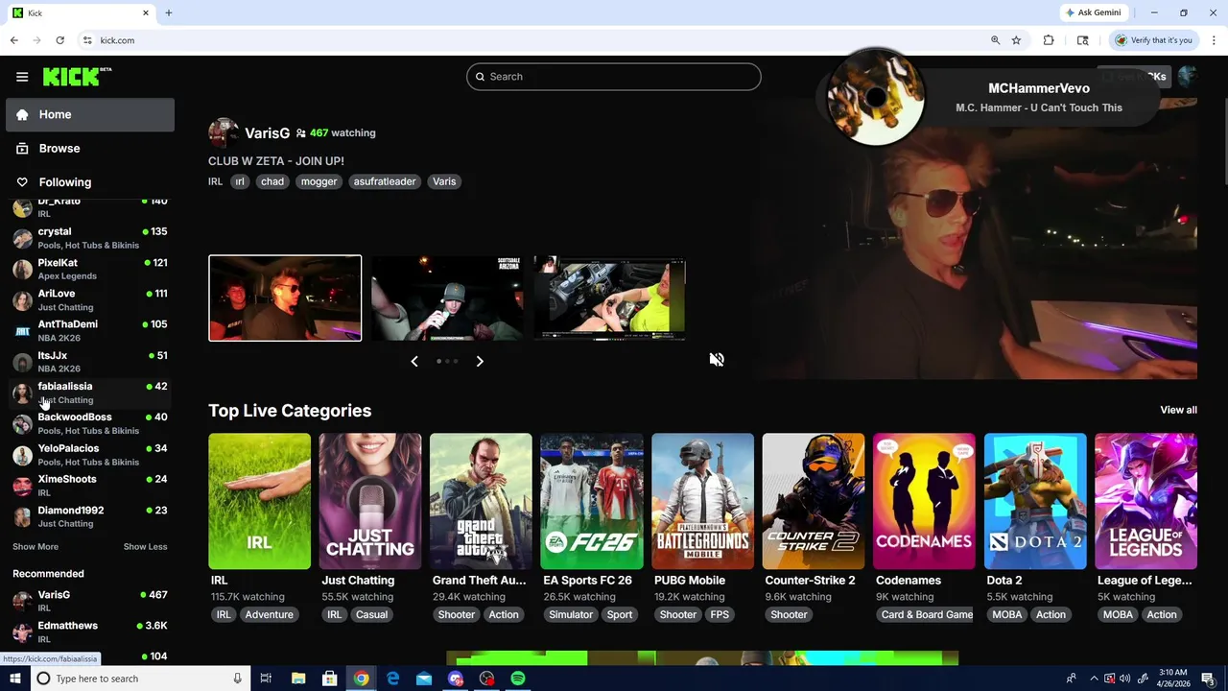Open Microsoft Edge from taskbar

392,679
